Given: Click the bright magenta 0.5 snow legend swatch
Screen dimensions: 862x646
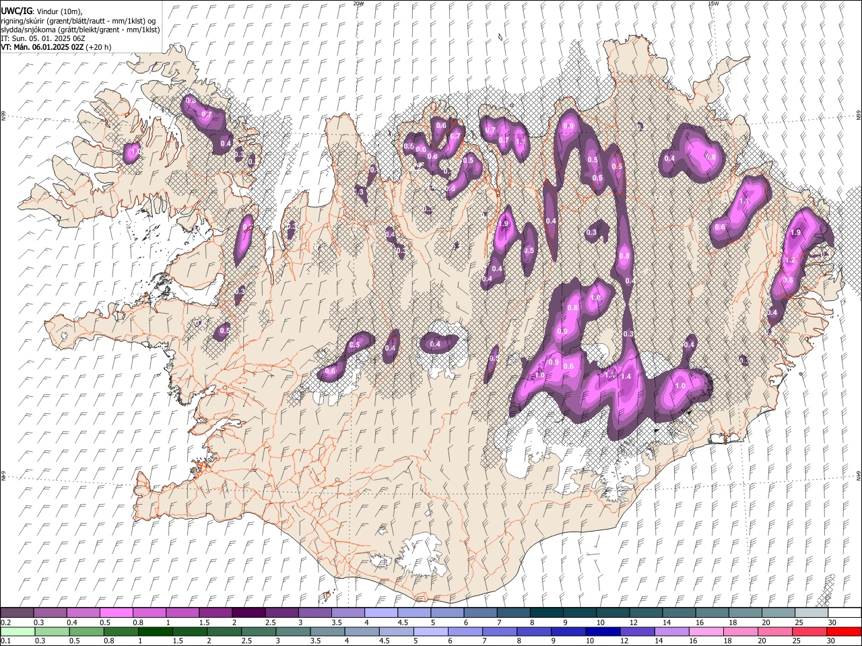Looking at the screenshot, I should [116, 613].
